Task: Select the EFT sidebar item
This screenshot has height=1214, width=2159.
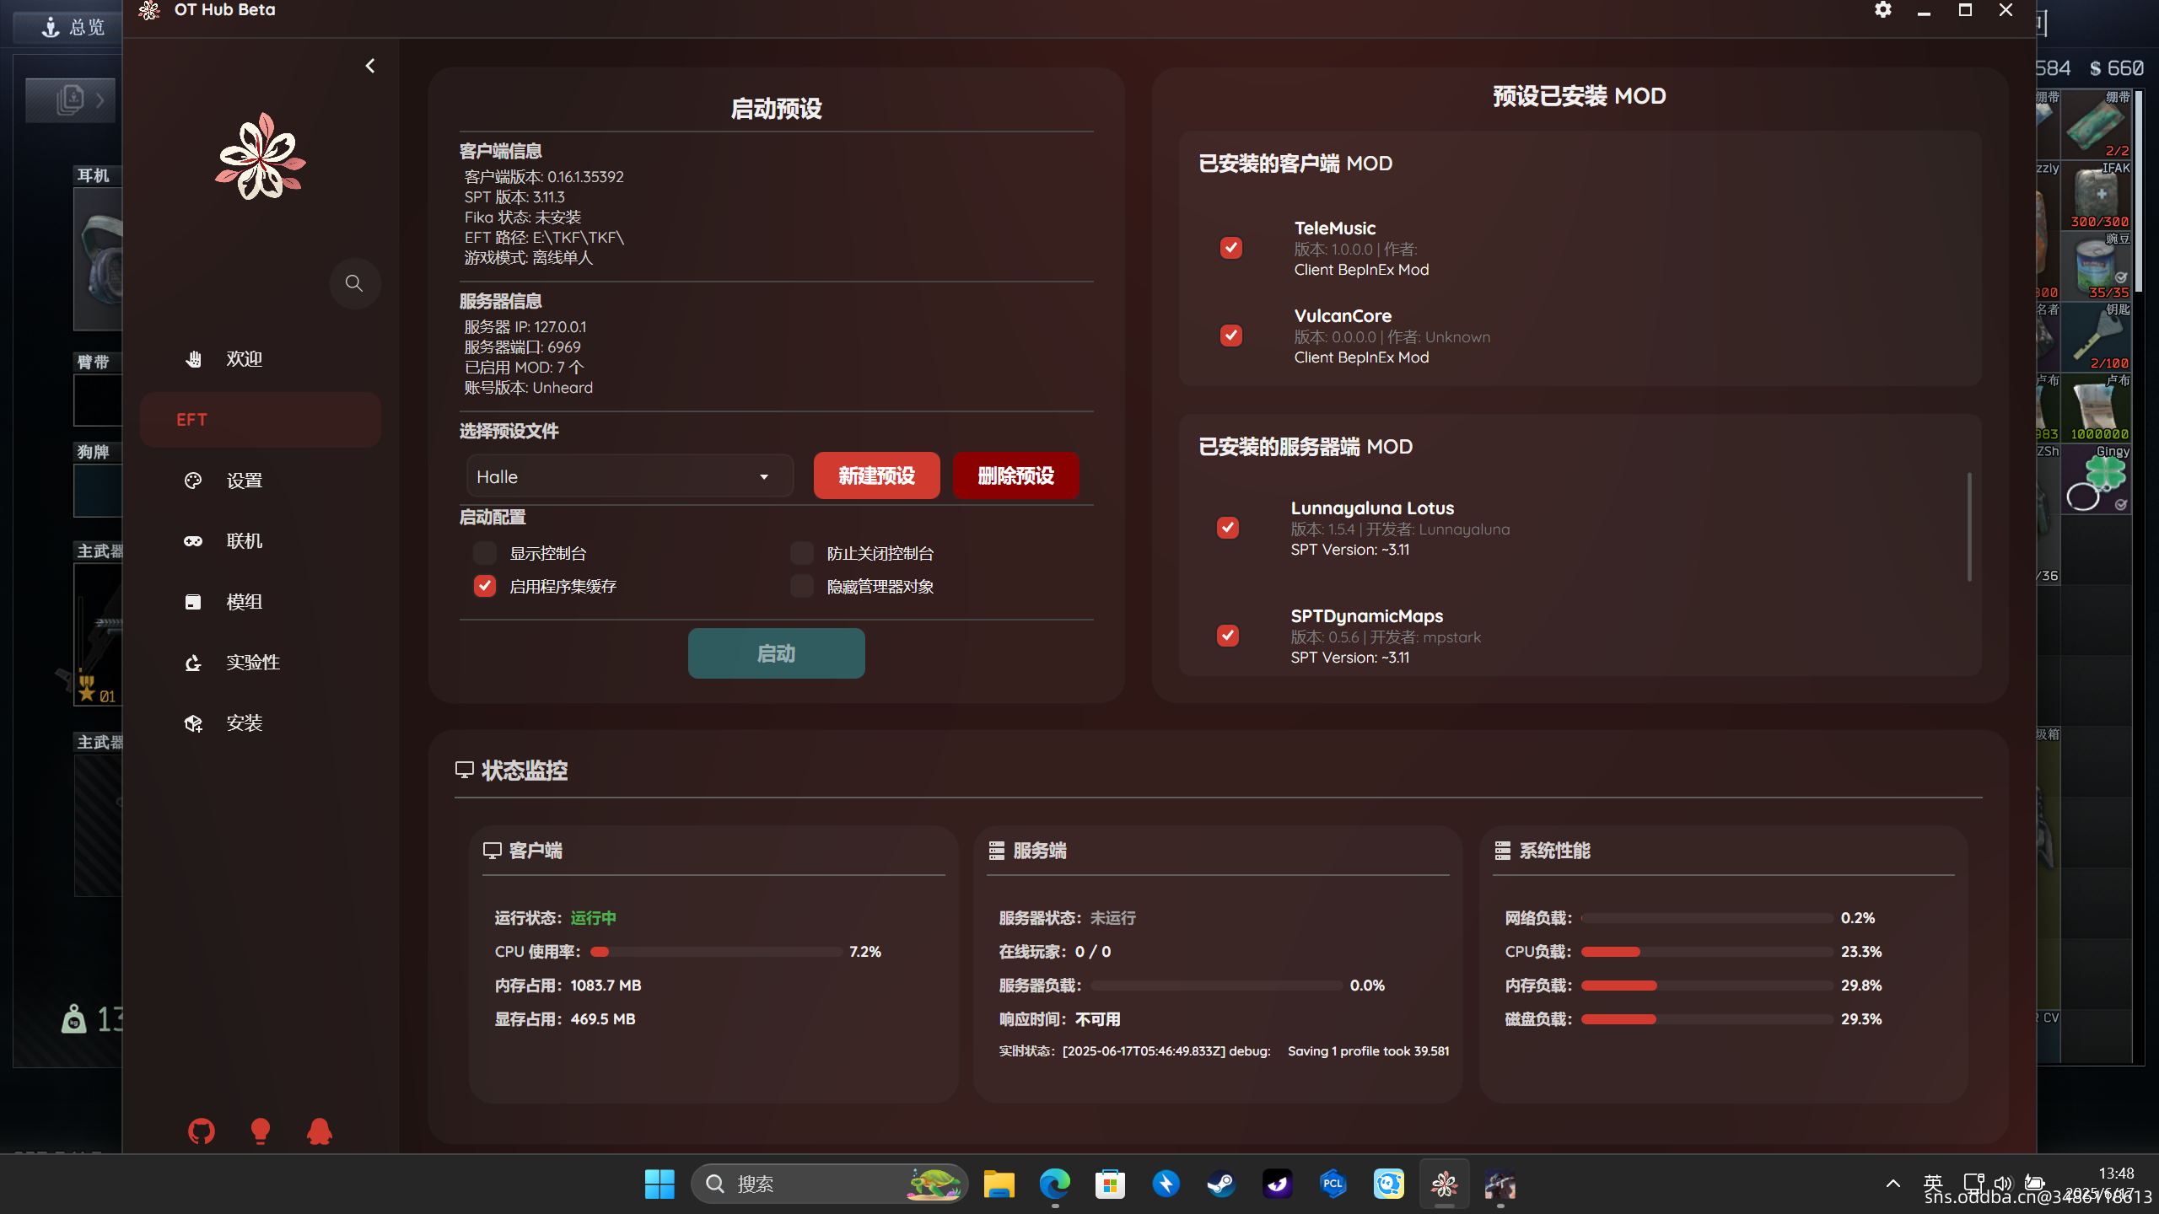Action: (260, 420)
